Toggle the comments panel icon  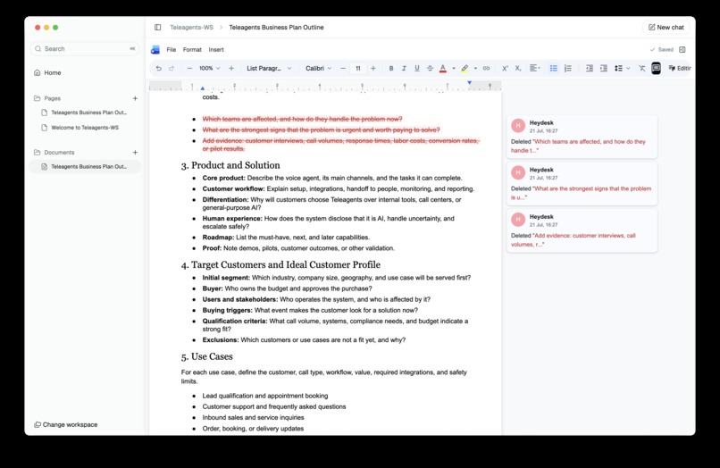point(657,68)
